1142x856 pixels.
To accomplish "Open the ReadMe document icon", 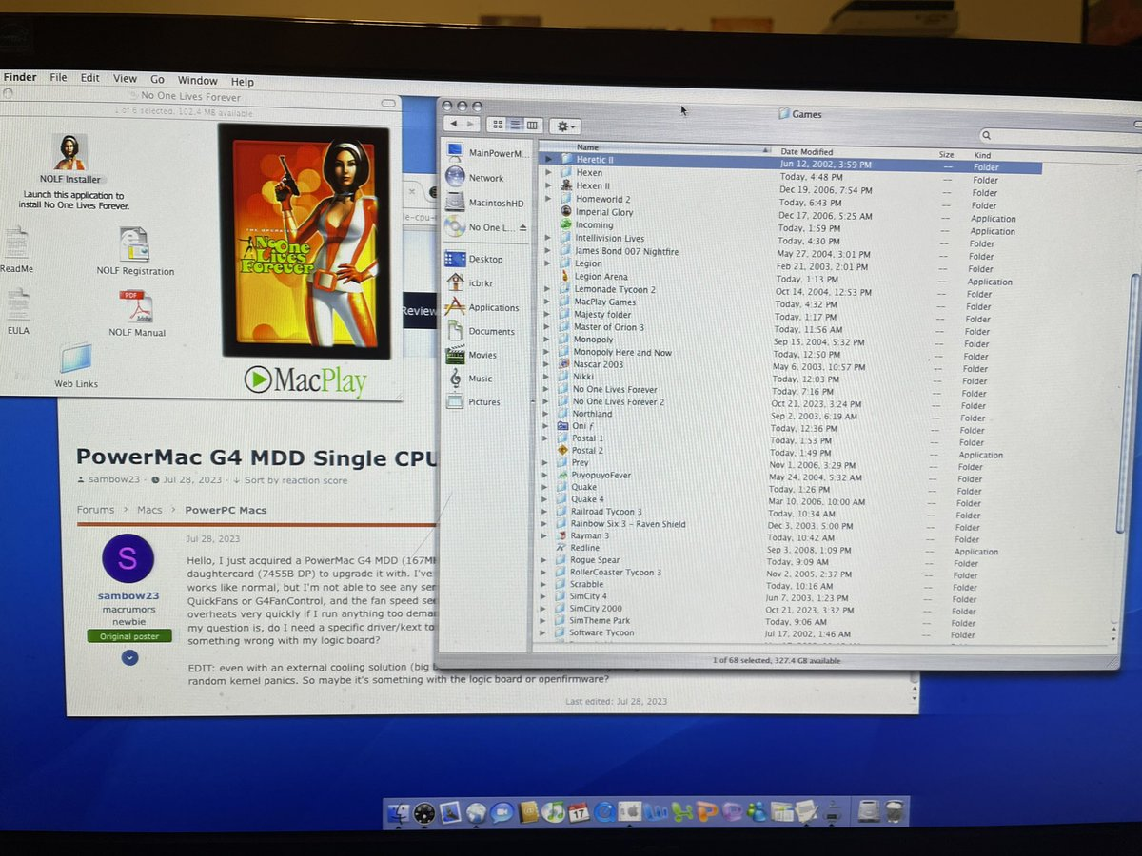I will coord(16,243).
